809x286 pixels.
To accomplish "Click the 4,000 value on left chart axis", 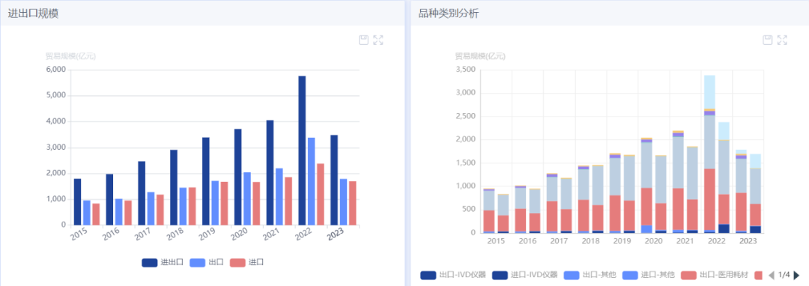I will 55,121.
